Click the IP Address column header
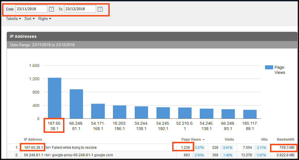Viewport: 299px width, 160px height. pos(33,139)
